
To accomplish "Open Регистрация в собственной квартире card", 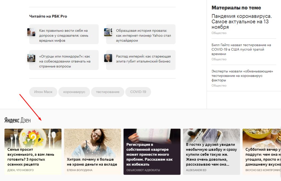I will tap(152, 151).
